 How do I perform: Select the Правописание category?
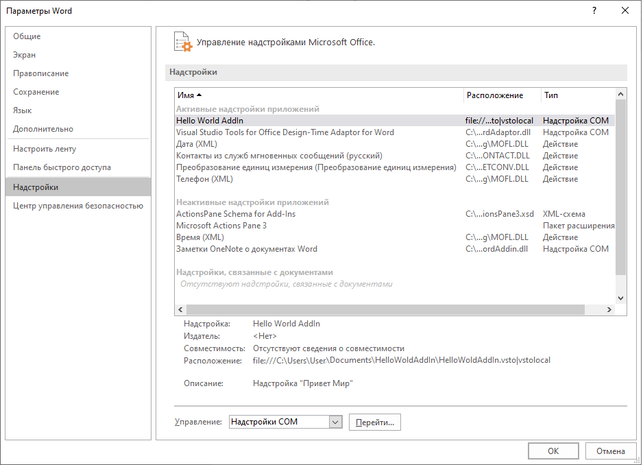click(41, 73)
